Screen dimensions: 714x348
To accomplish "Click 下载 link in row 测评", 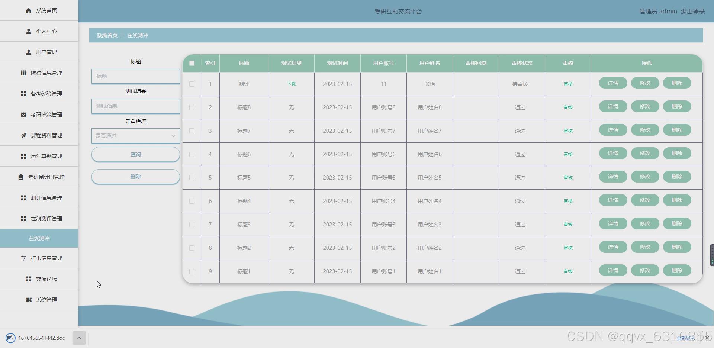I will [291, 84].
